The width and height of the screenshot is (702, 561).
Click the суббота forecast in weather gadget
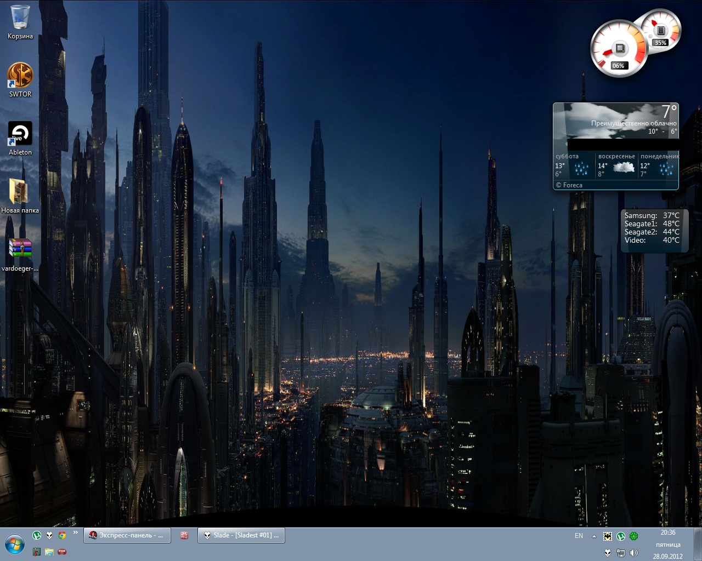(x=574, y=165)
